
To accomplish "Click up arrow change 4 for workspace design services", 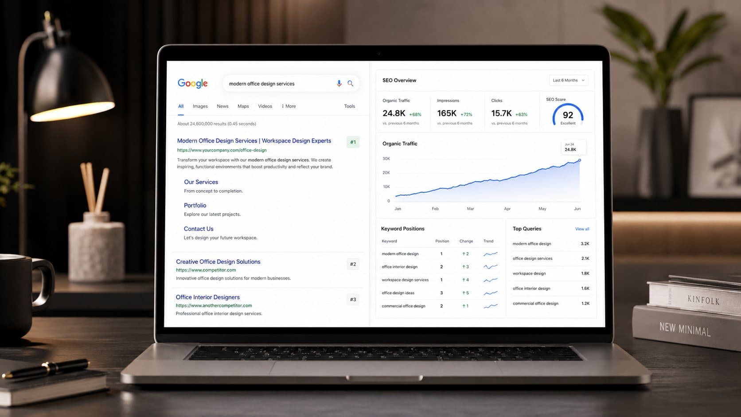I will tap(465, 280).
